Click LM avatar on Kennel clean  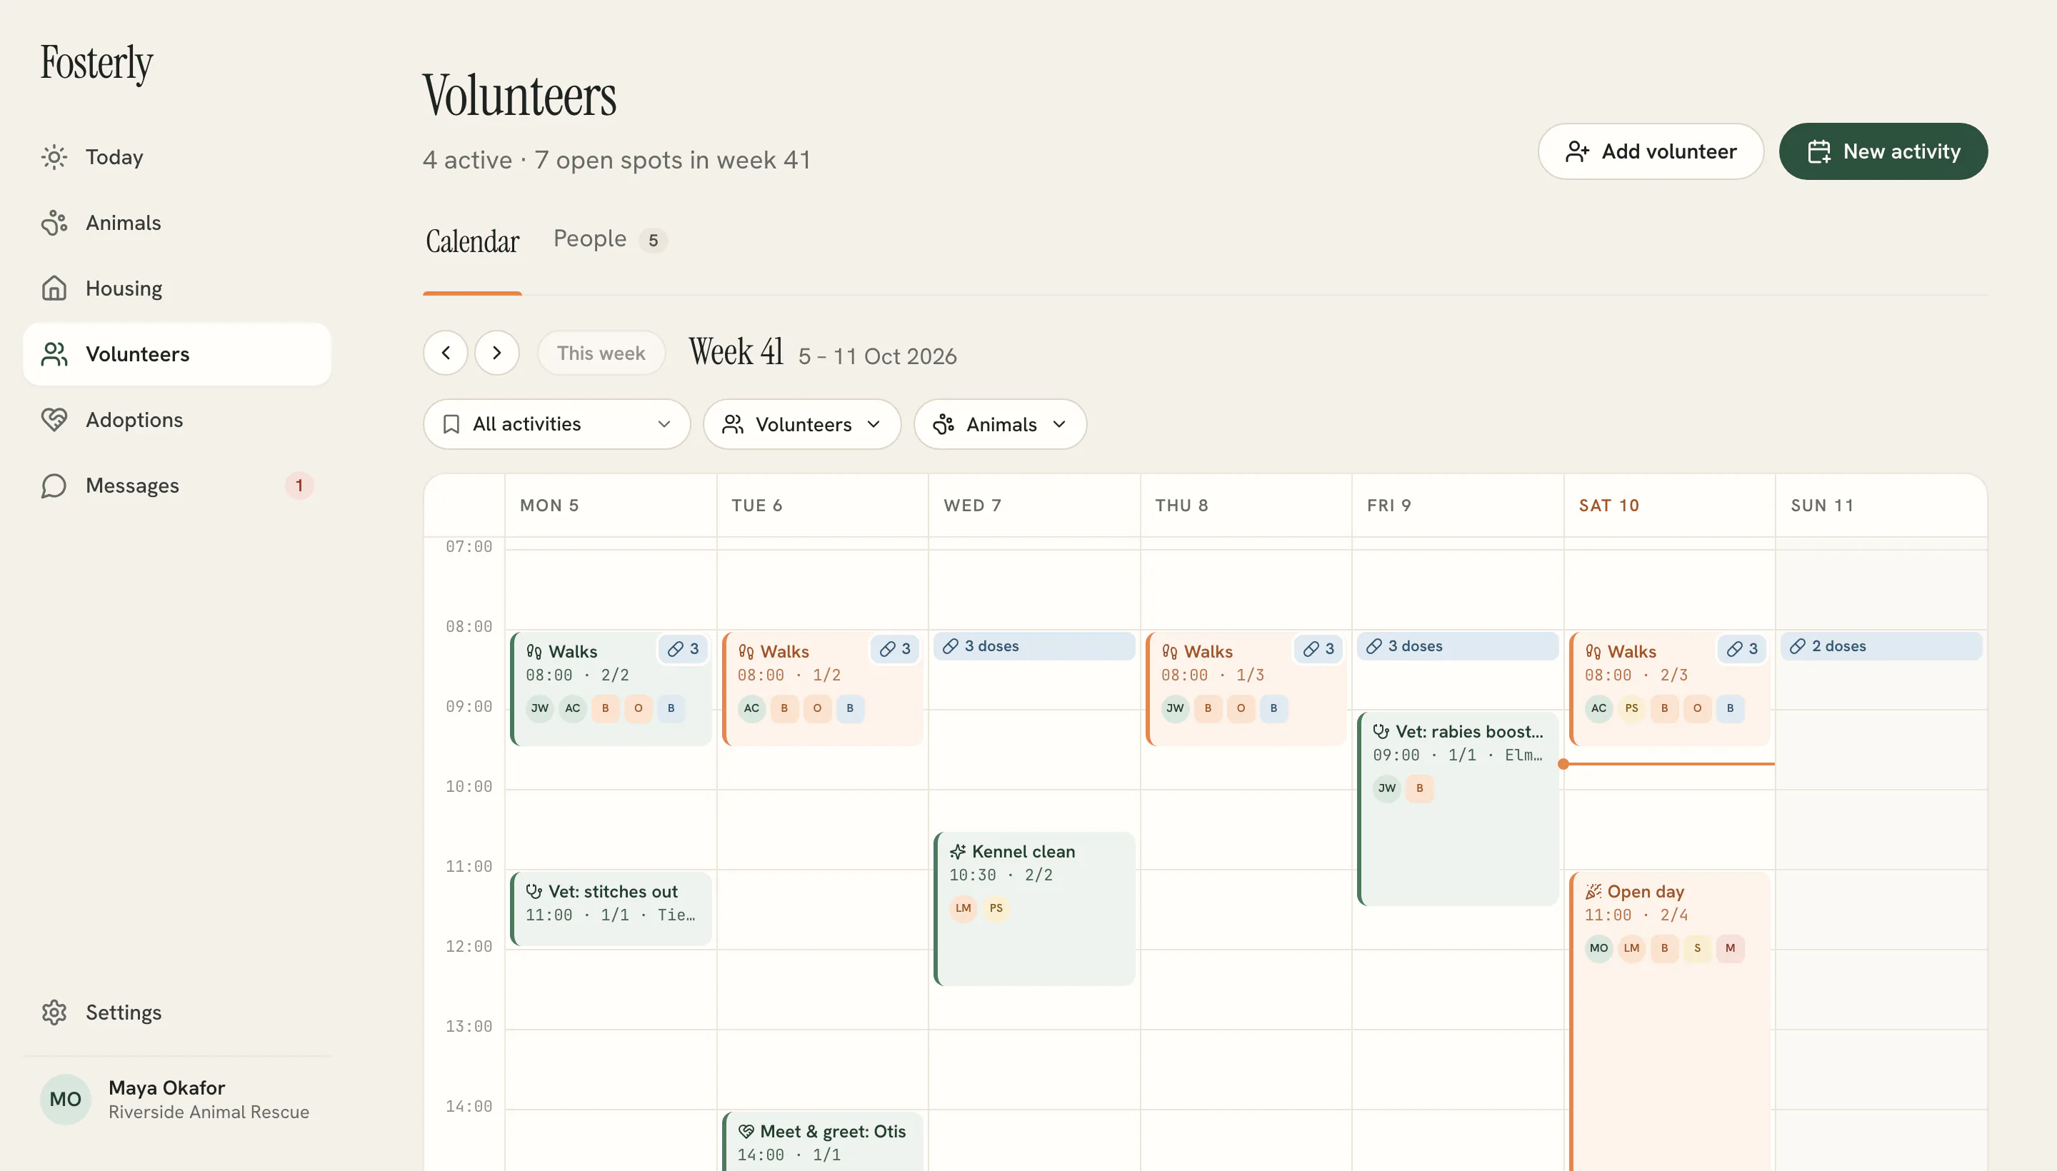pos(963,909)
